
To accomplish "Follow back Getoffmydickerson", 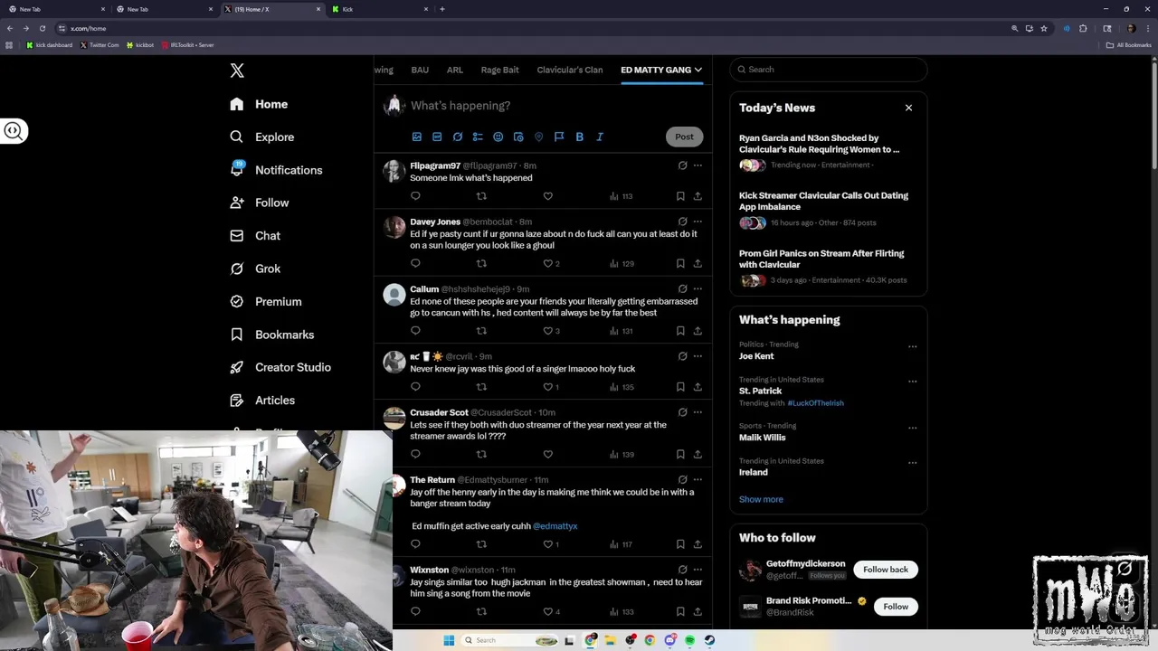I will click(x=886, y=570).
